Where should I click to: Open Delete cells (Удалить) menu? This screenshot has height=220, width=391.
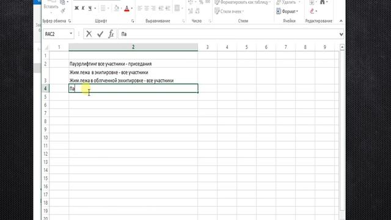[x=288, y=2]
